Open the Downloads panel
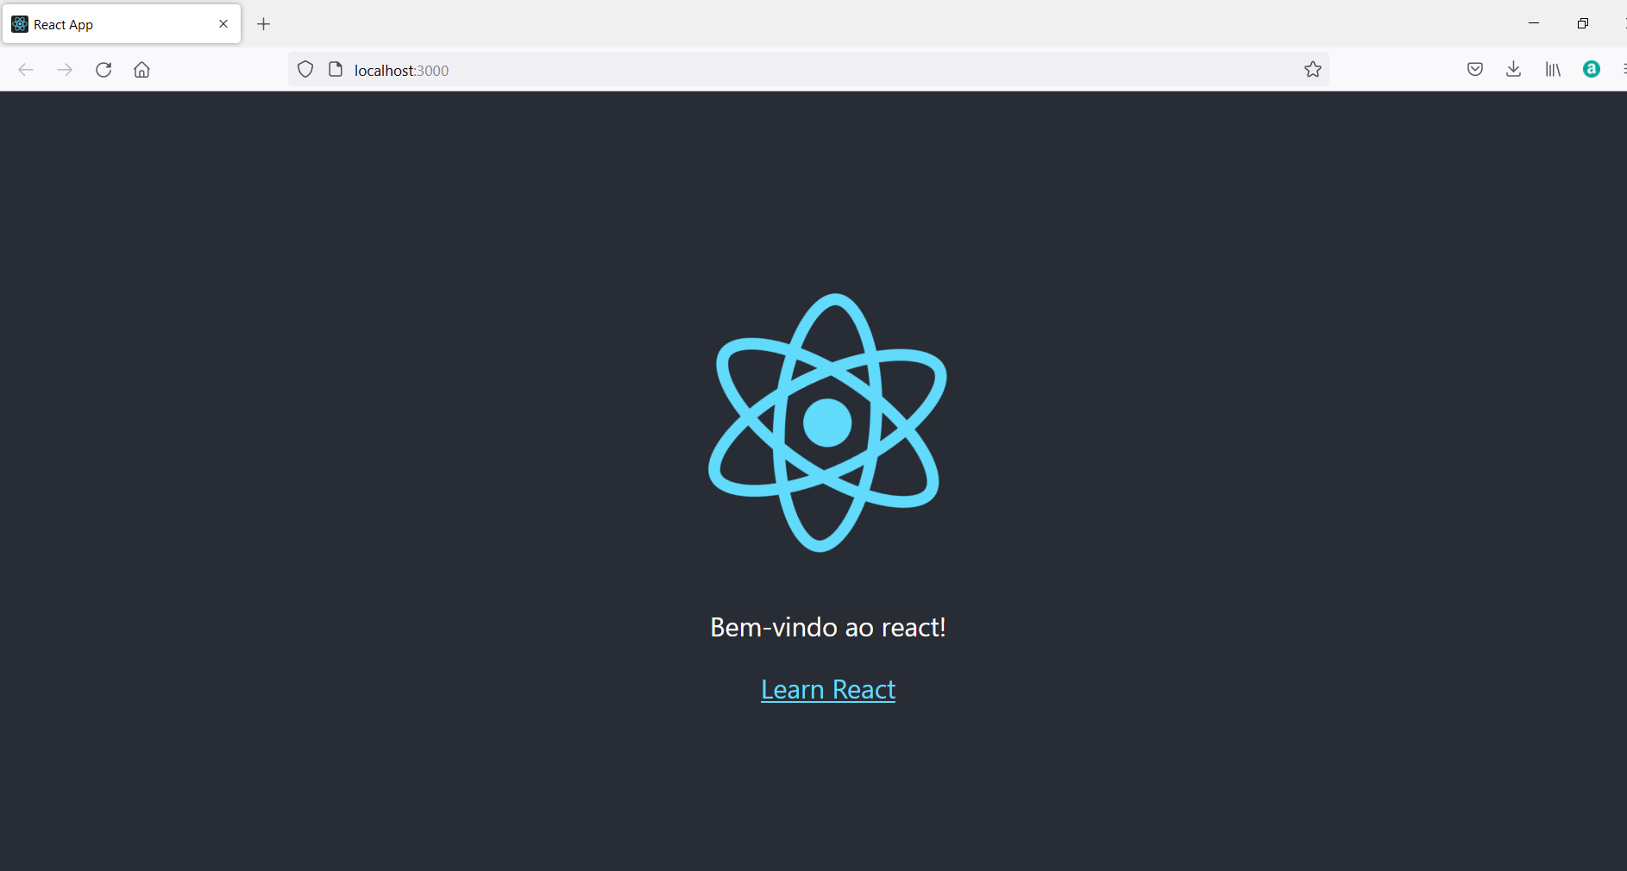This screenshot has width=1627, height=871. tap(1513, 70)
